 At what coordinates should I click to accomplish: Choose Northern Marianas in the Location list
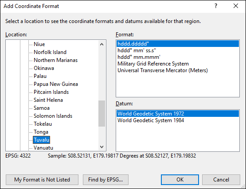55,60
